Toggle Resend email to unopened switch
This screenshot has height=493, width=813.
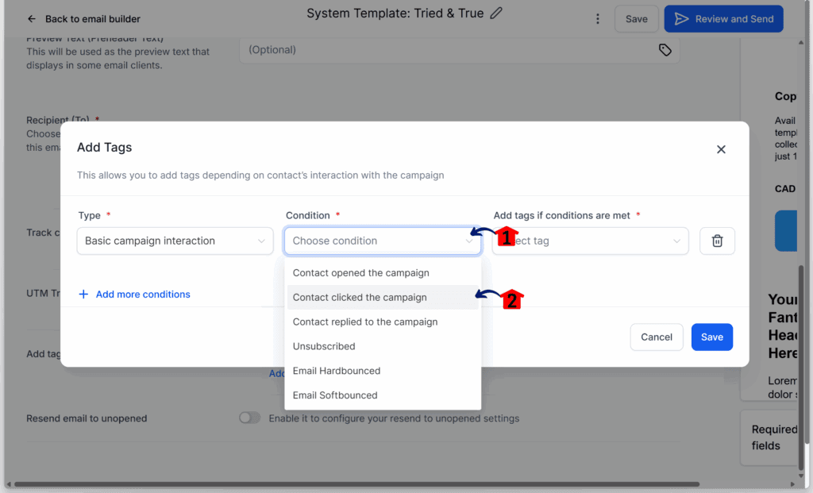pos(249,418)
